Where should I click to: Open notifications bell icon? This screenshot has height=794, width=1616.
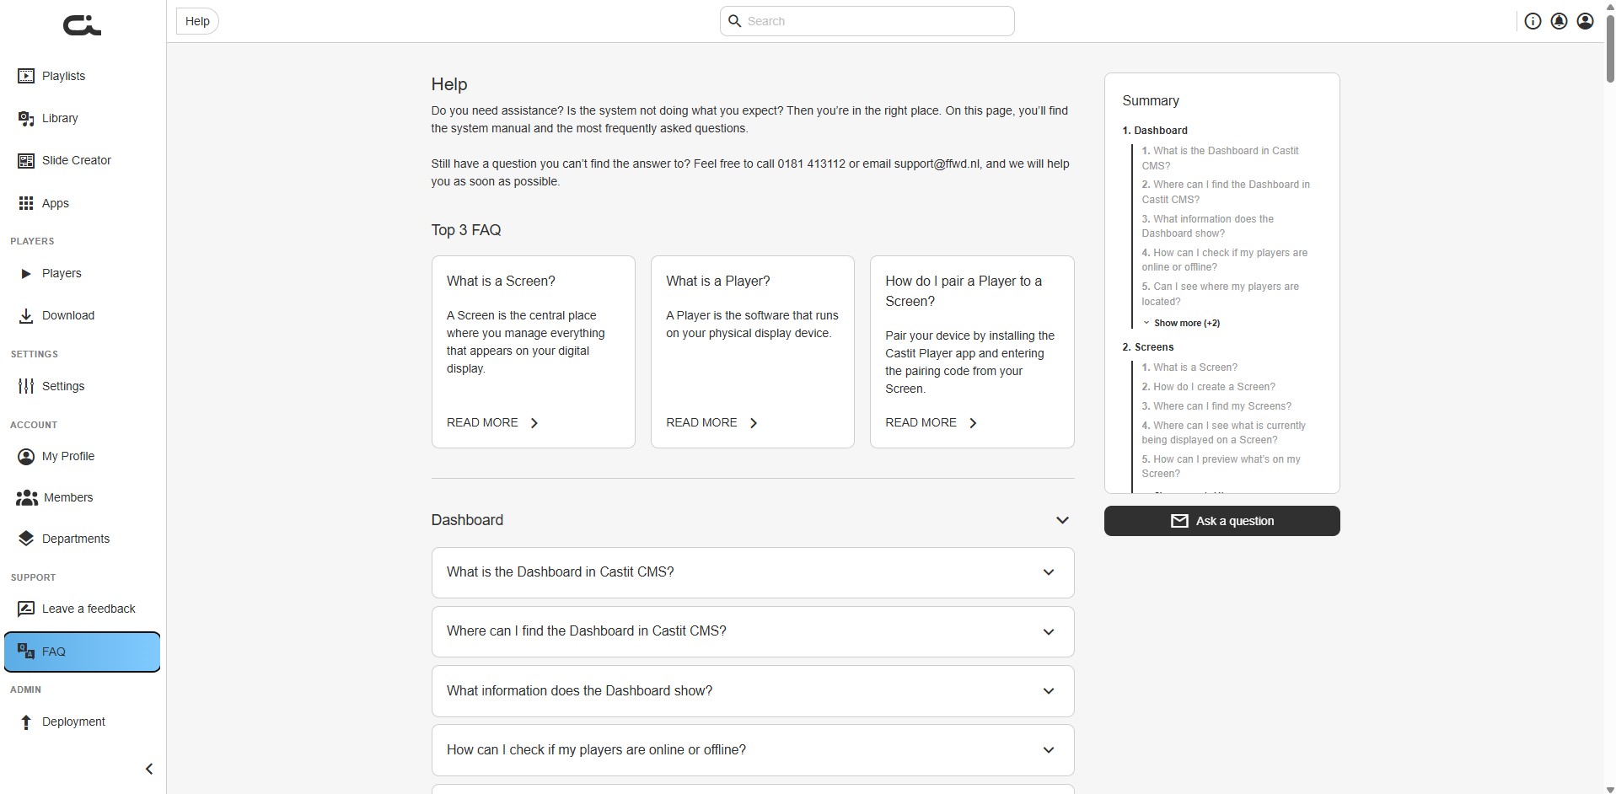(1559, 21)
